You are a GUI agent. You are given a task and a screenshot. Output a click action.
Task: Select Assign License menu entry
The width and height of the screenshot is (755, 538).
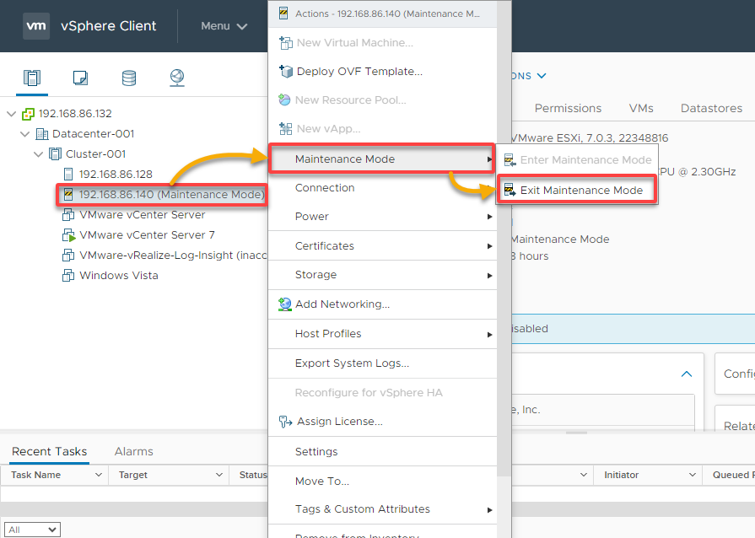[382, 422]
